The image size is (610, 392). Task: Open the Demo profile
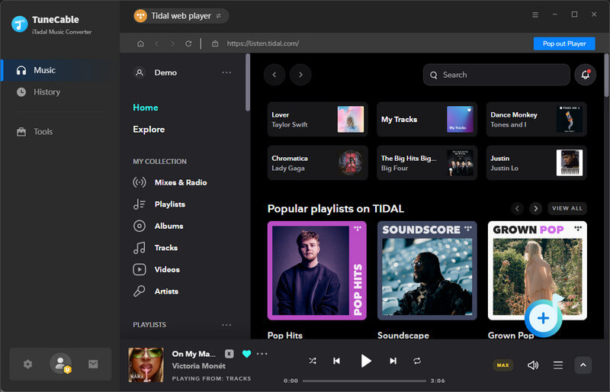point(156,72)
